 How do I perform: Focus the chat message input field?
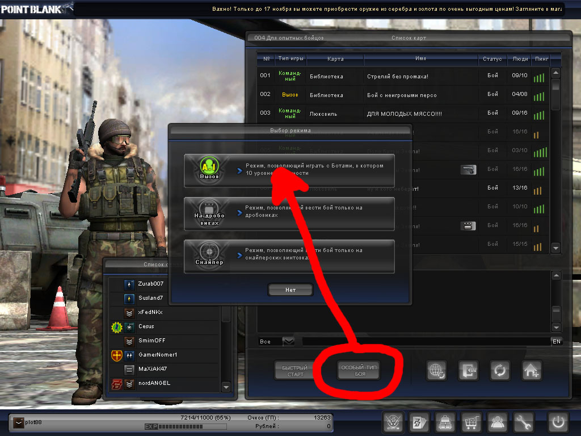click(426, 341)
